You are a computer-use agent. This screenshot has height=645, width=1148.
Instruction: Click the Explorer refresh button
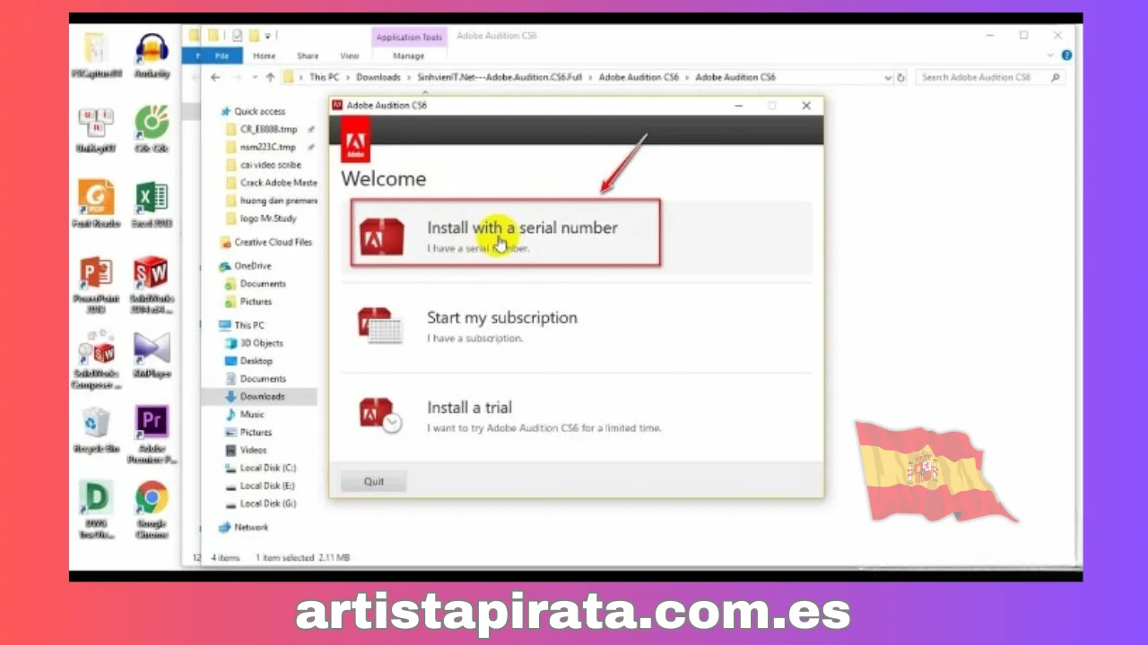tap(901, 78)
